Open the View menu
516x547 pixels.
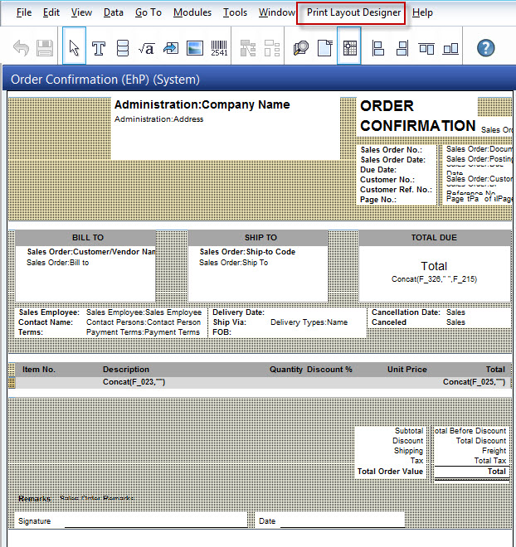coord(81,12)
